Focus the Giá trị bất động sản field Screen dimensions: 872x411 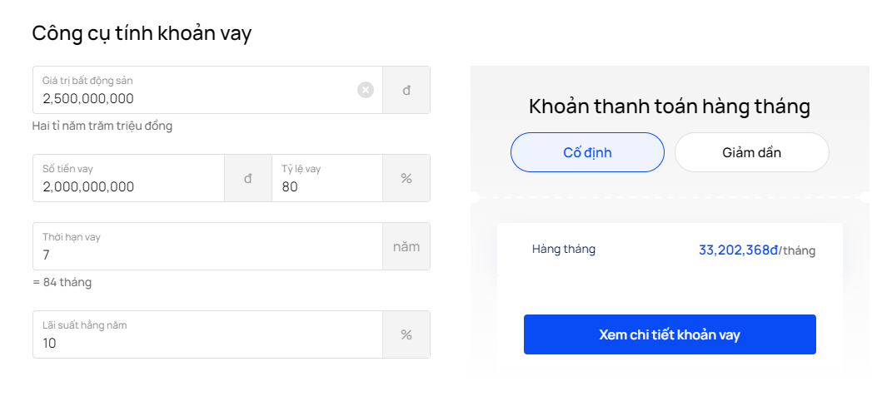pyautogui.click(x=207, y=90)
